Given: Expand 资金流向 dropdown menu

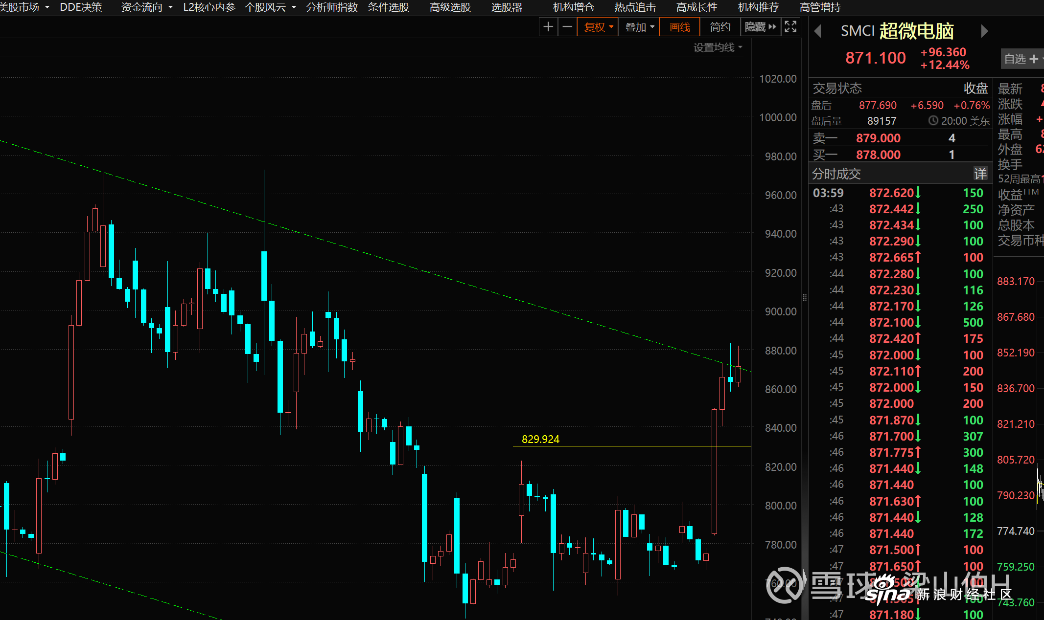Looking at the screenshot, I should [147, 7].
